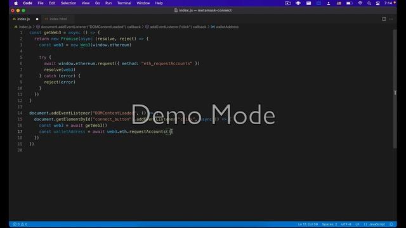The image size is (406, 228).
Task: Change the LF end-of-line sequence
Action: (357, 224)
